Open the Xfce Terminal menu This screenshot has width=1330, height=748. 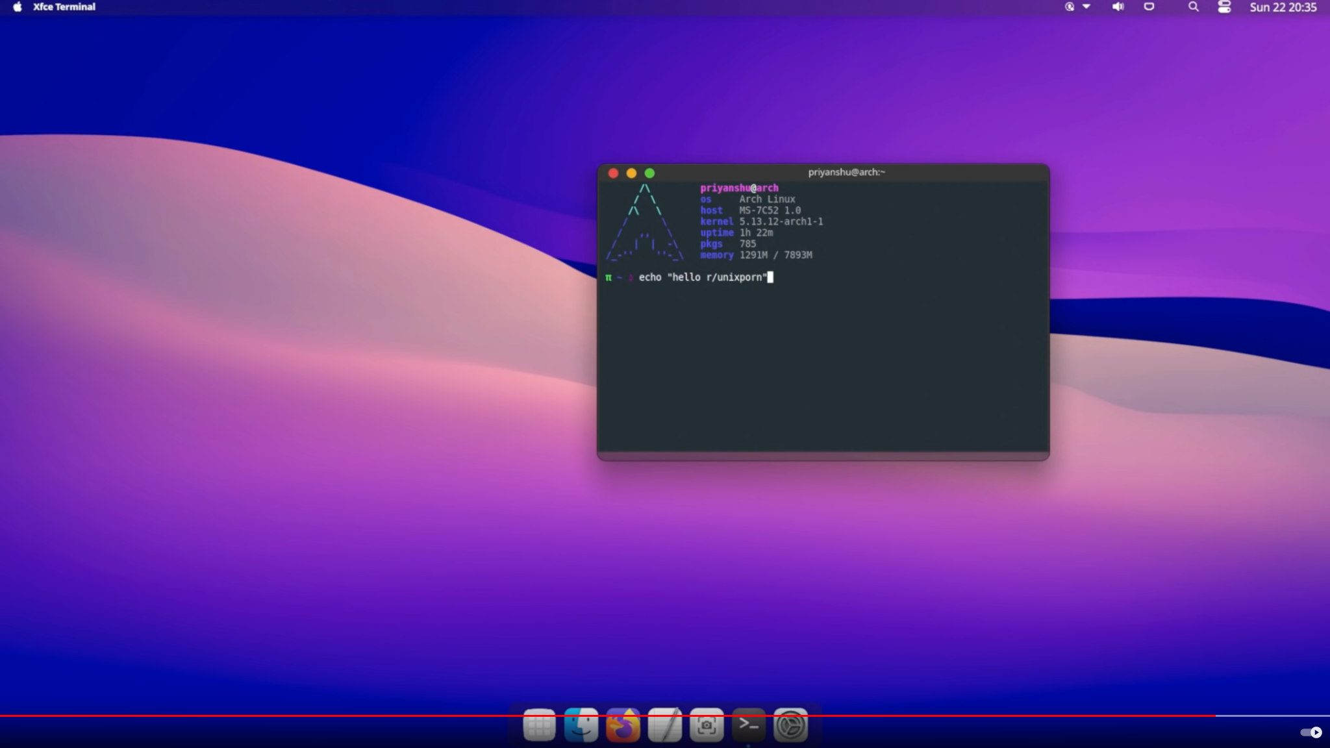[x=64, y=7]
